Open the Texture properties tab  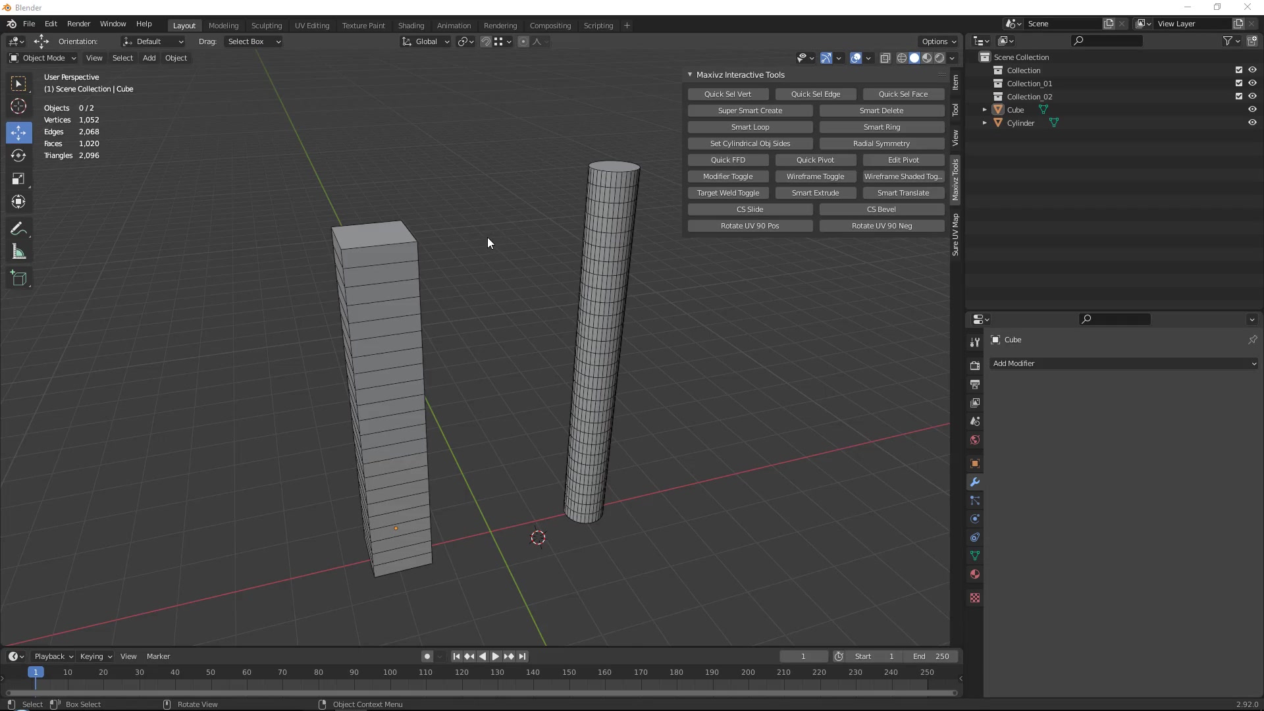tap(975, 598)
